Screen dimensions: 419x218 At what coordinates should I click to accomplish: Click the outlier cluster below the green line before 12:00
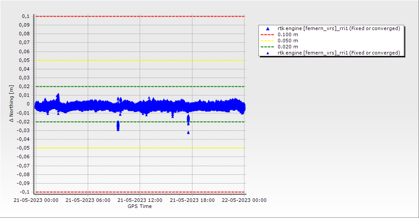coord(118,126)
